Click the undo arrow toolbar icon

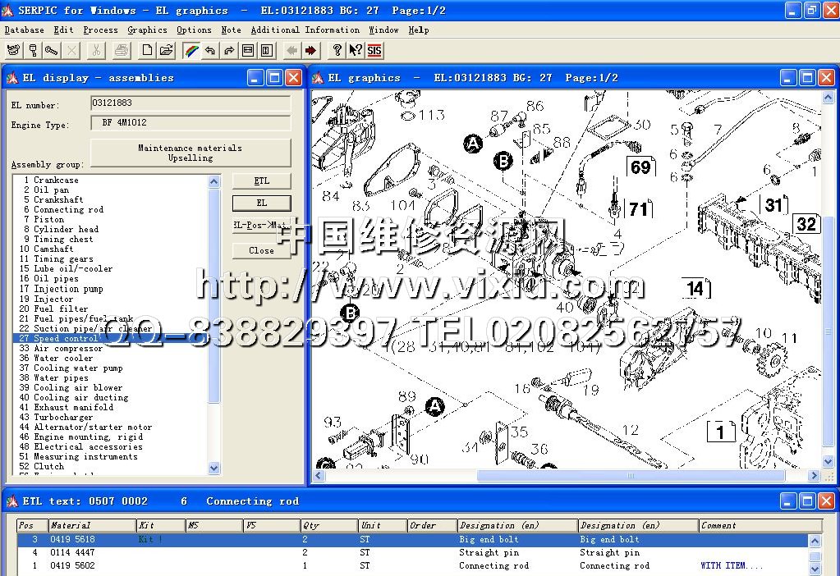(210, 50)
